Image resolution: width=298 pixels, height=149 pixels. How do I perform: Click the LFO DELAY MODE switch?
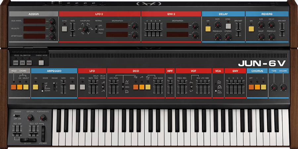103,87
